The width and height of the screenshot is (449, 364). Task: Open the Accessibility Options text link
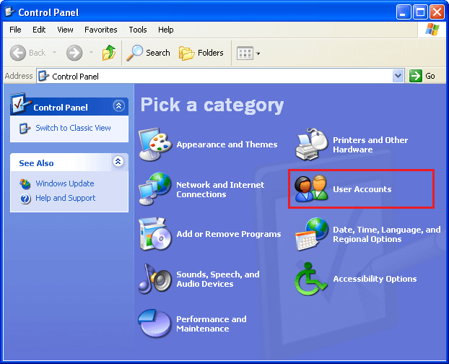click(x=375, y=279)
